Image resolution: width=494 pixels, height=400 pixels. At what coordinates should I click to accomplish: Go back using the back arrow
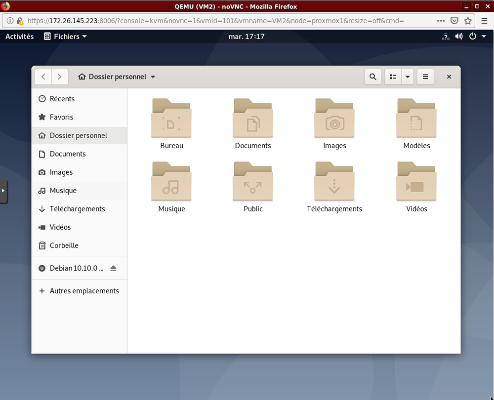(x=43, y=77)
